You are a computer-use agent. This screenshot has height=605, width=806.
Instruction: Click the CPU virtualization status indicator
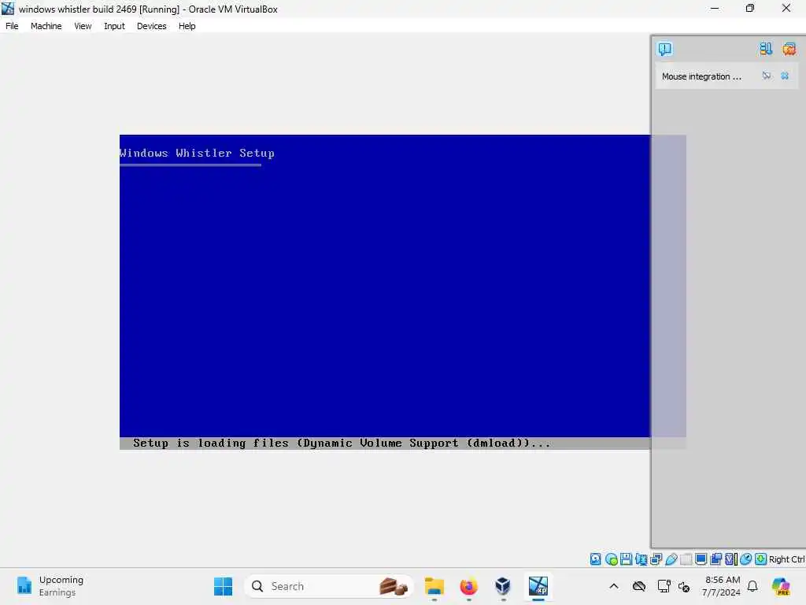click(730, 559)
